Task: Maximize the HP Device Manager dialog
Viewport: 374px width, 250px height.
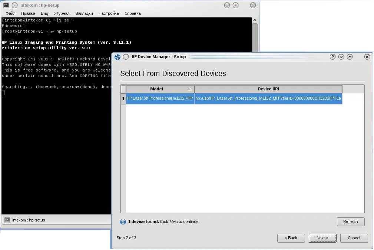Action: click(350, 57)
